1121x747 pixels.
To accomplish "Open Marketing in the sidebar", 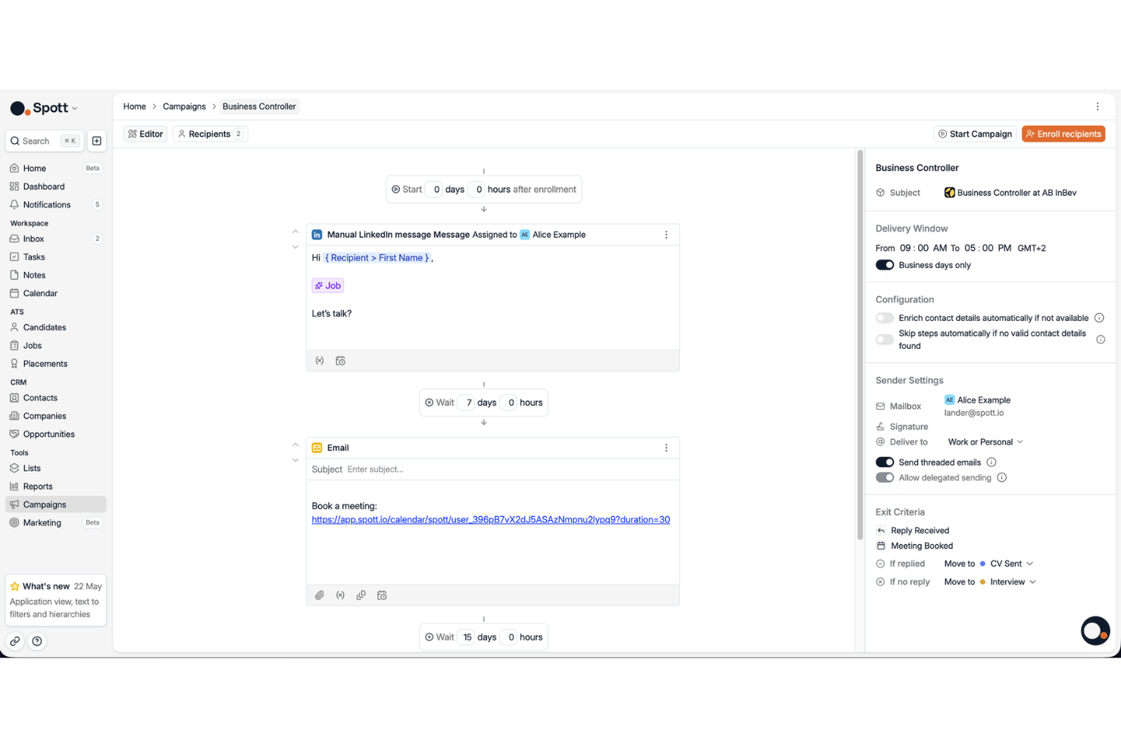I will 56,523.
